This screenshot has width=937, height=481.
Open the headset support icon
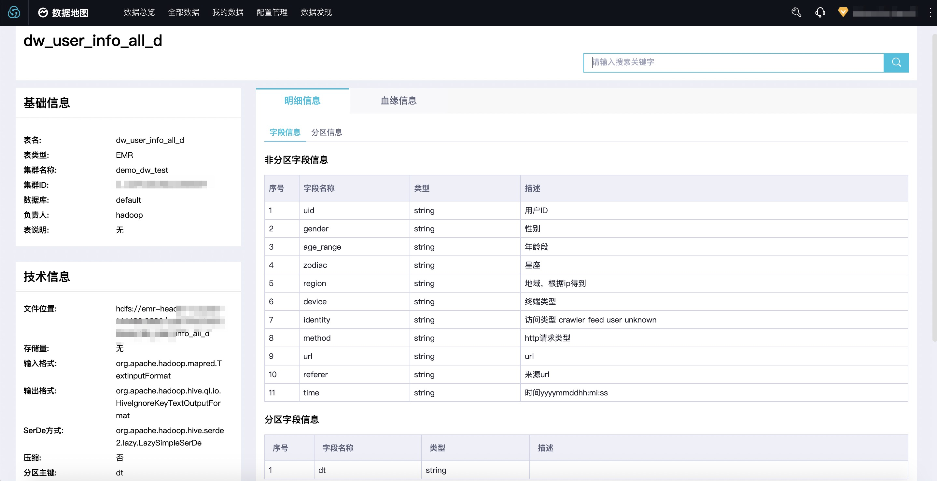point(820,12)
